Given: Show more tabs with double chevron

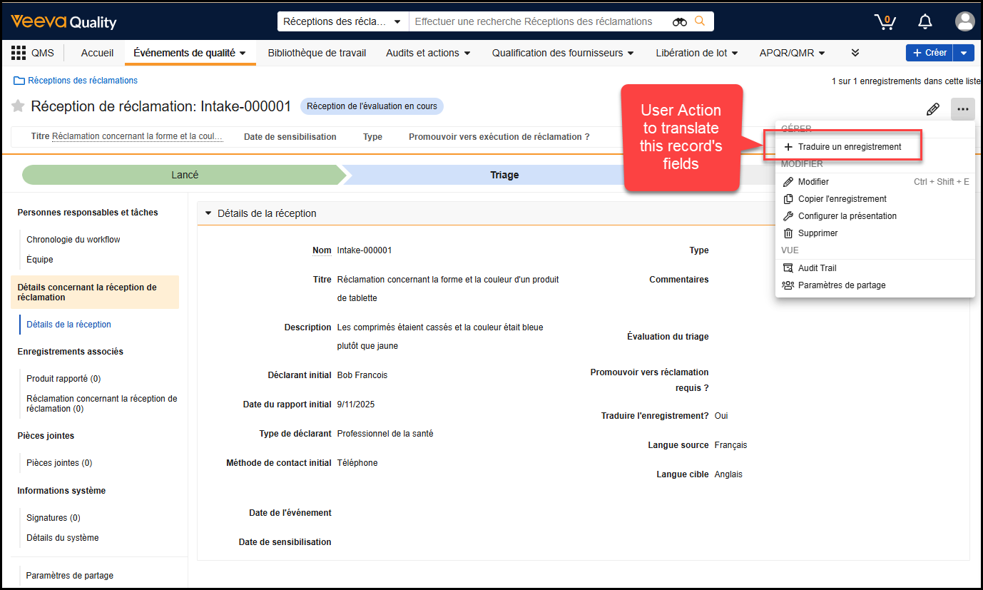Looking at the screenshot, I should [x=855, y=53].
